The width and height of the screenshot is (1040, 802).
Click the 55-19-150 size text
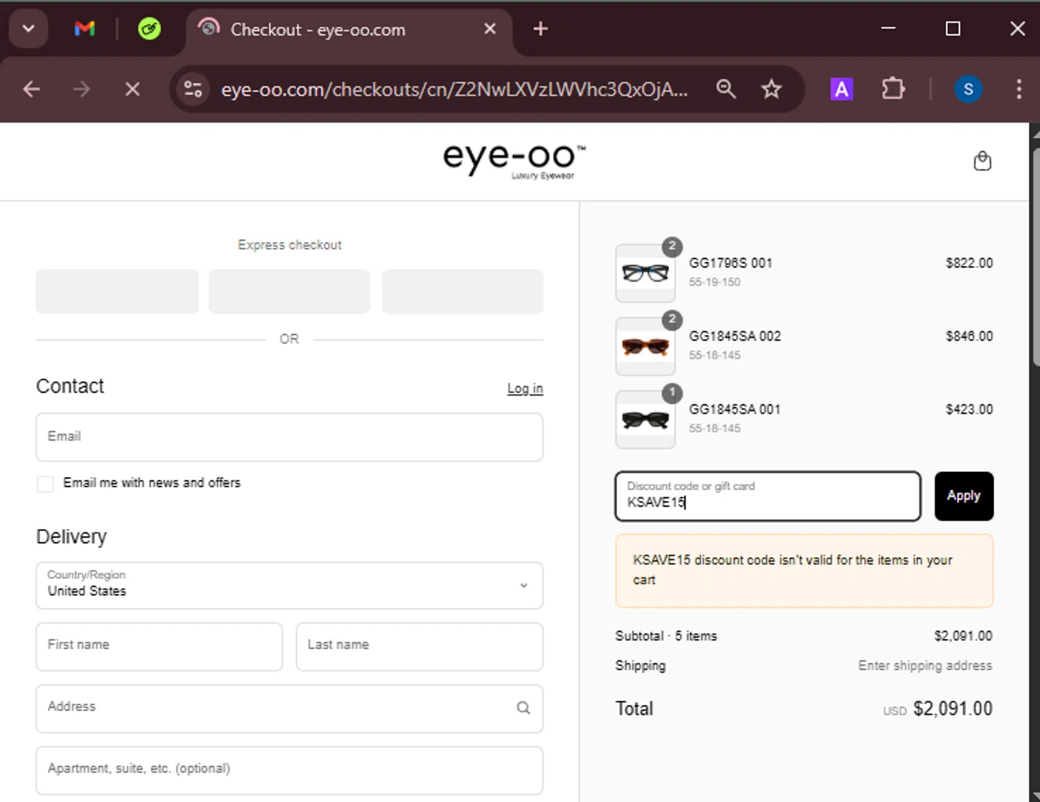(714, 282)
